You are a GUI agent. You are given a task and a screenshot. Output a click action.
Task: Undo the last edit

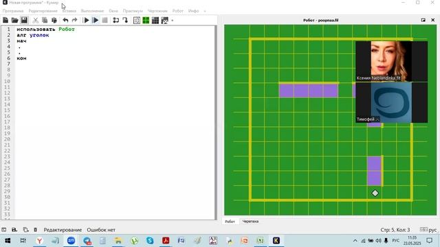pyautogui.click(x=65, y=20)
